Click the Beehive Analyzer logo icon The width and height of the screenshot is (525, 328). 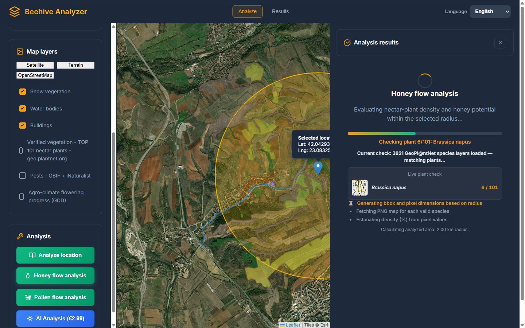[x=15, y=12]
